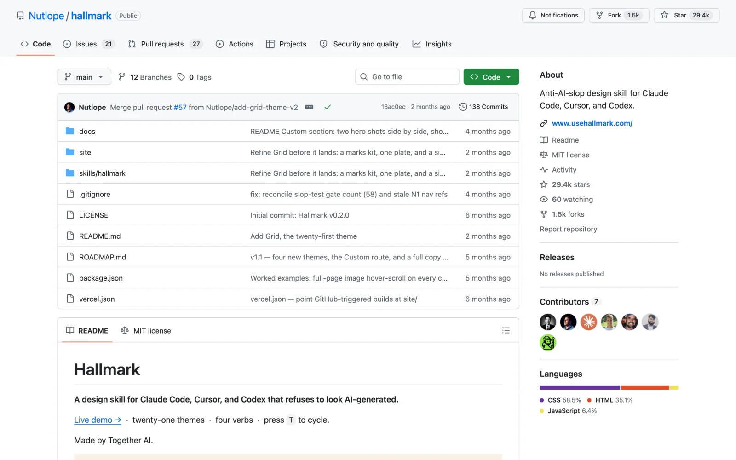Click Nutlope avatar in latest commit
The image size is (736, 460).
point(69,107)
